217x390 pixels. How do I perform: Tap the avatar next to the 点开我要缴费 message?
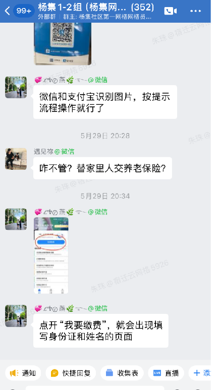point(16,316)
